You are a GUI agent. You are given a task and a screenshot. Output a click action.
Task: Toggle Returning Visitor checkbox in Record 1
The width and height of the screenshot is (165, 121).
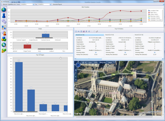coord(96,52)
